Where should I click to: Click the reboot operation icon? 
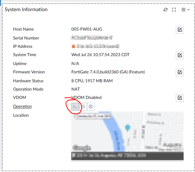83,107
